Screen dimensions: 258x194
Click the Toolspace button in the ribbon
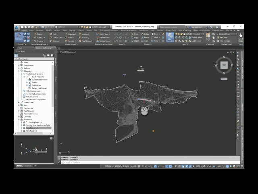pyautogui.click(x=19, y=37)
